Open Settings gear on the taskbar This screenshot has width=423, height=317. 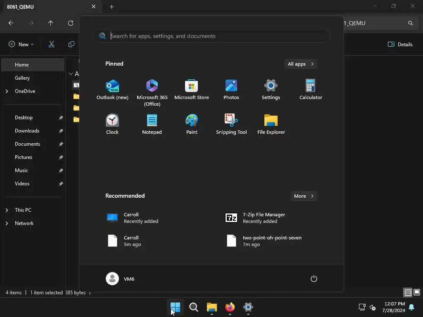pyautogui.click(x=248, y=307)
